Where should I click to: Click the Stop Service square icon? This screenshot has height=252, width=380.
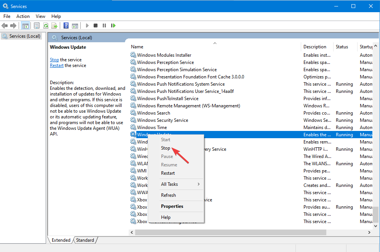96,26
